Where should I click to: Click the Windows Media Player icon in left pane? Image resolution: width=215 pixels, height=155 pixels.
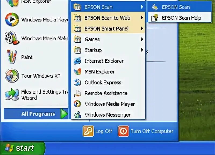click(12, 20)
